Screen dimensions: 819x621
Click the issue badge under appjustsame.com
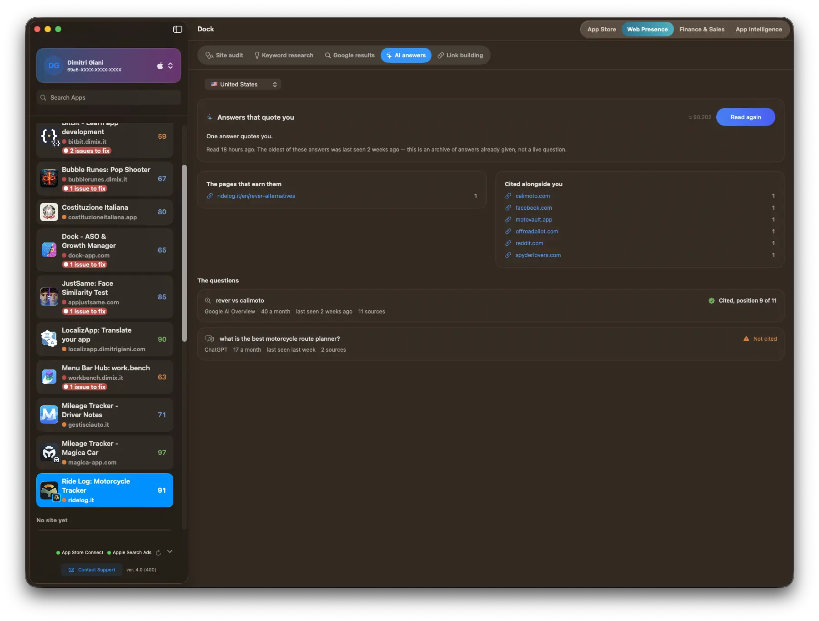[85, 311]
